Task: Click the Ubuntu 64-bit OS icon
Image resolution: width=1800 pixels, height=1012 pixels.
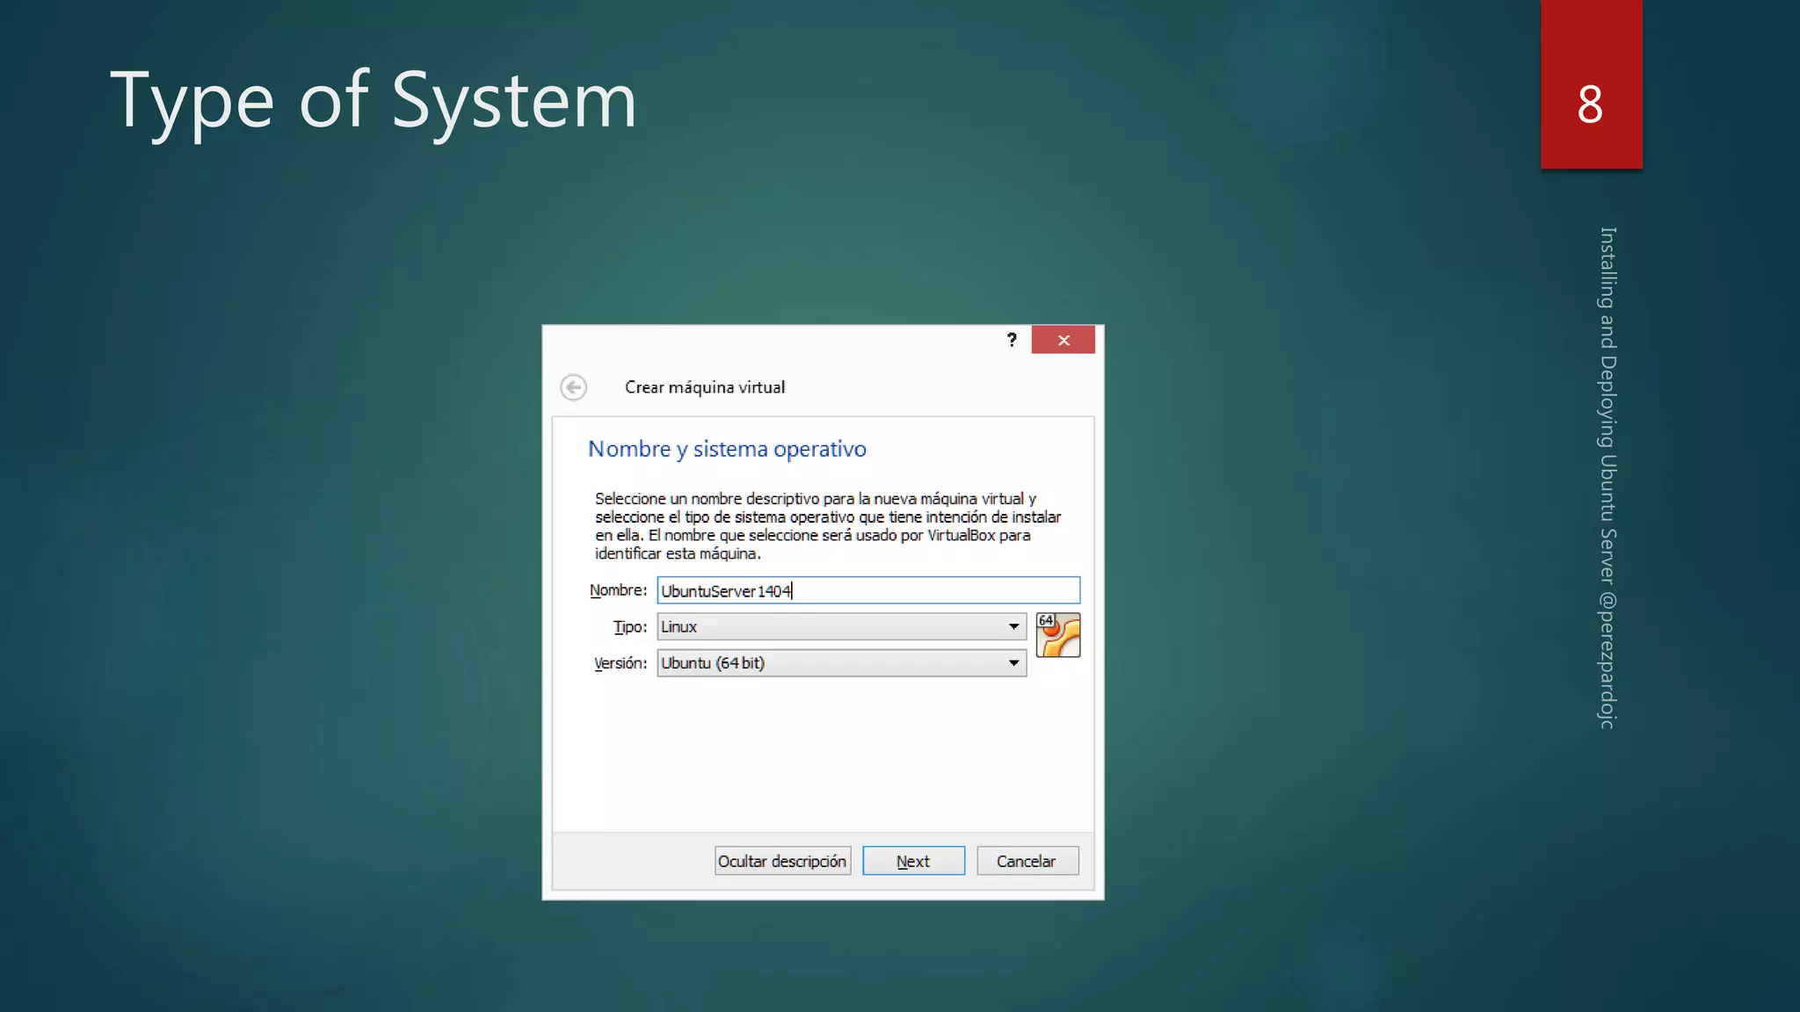Action: [1057, 635]
